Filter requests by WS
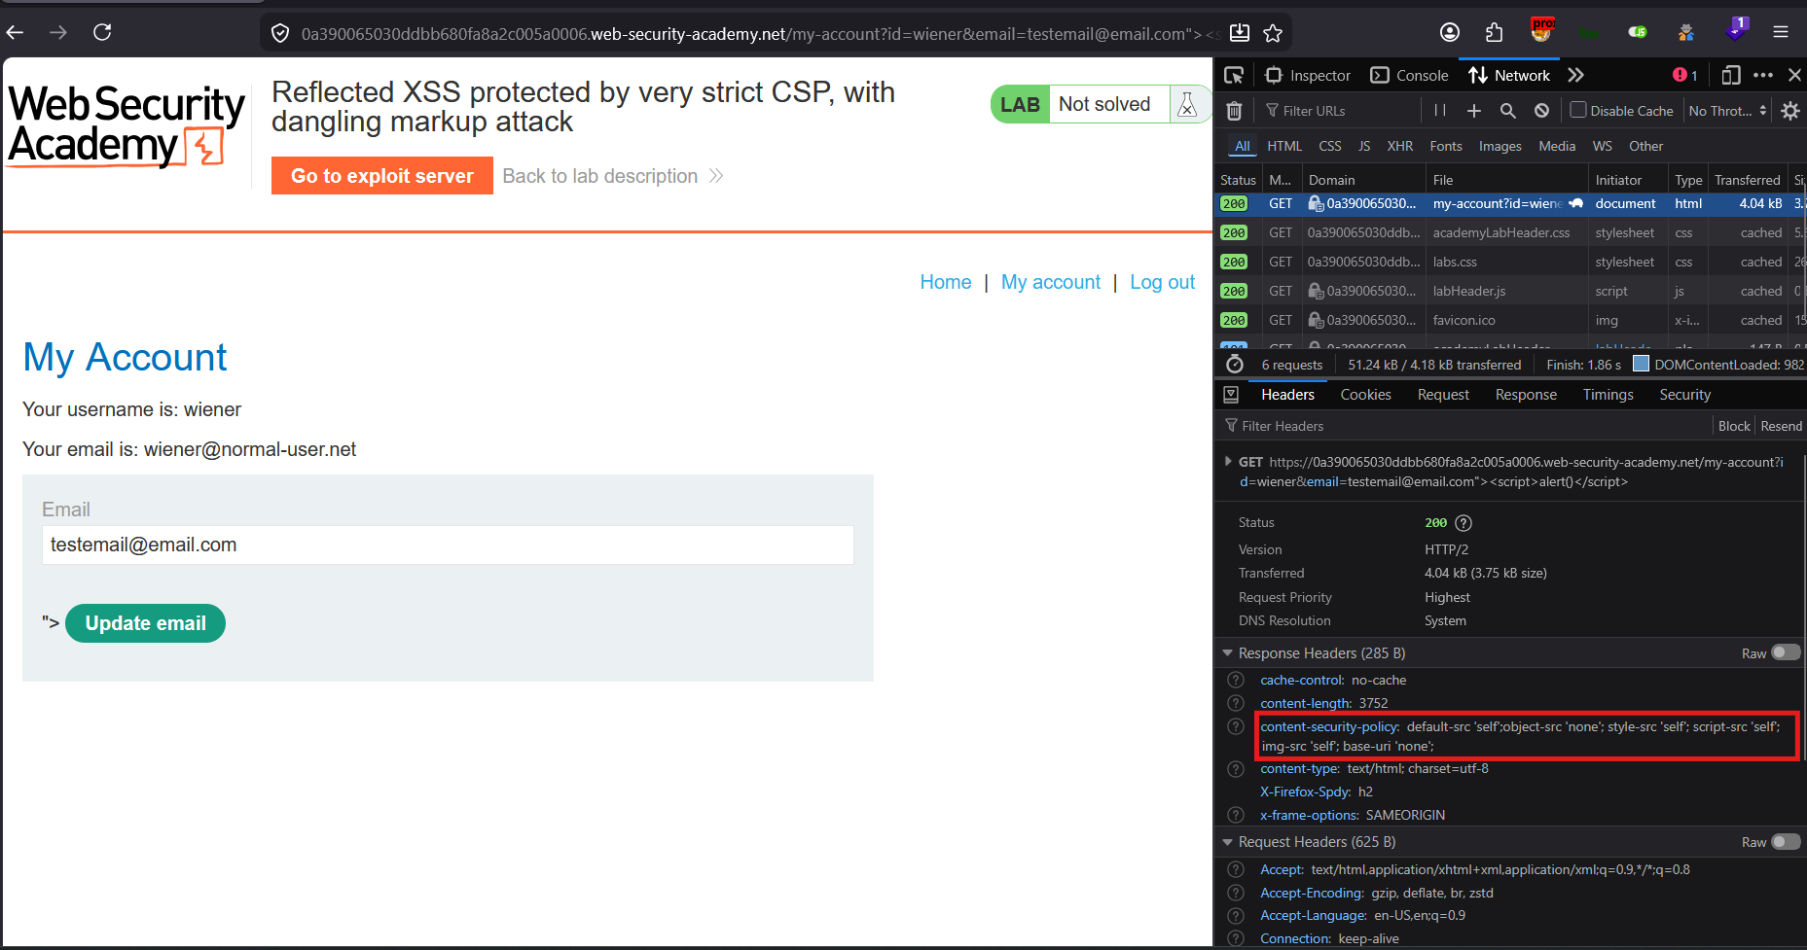1807x950 pixels. pos(1603,146)
